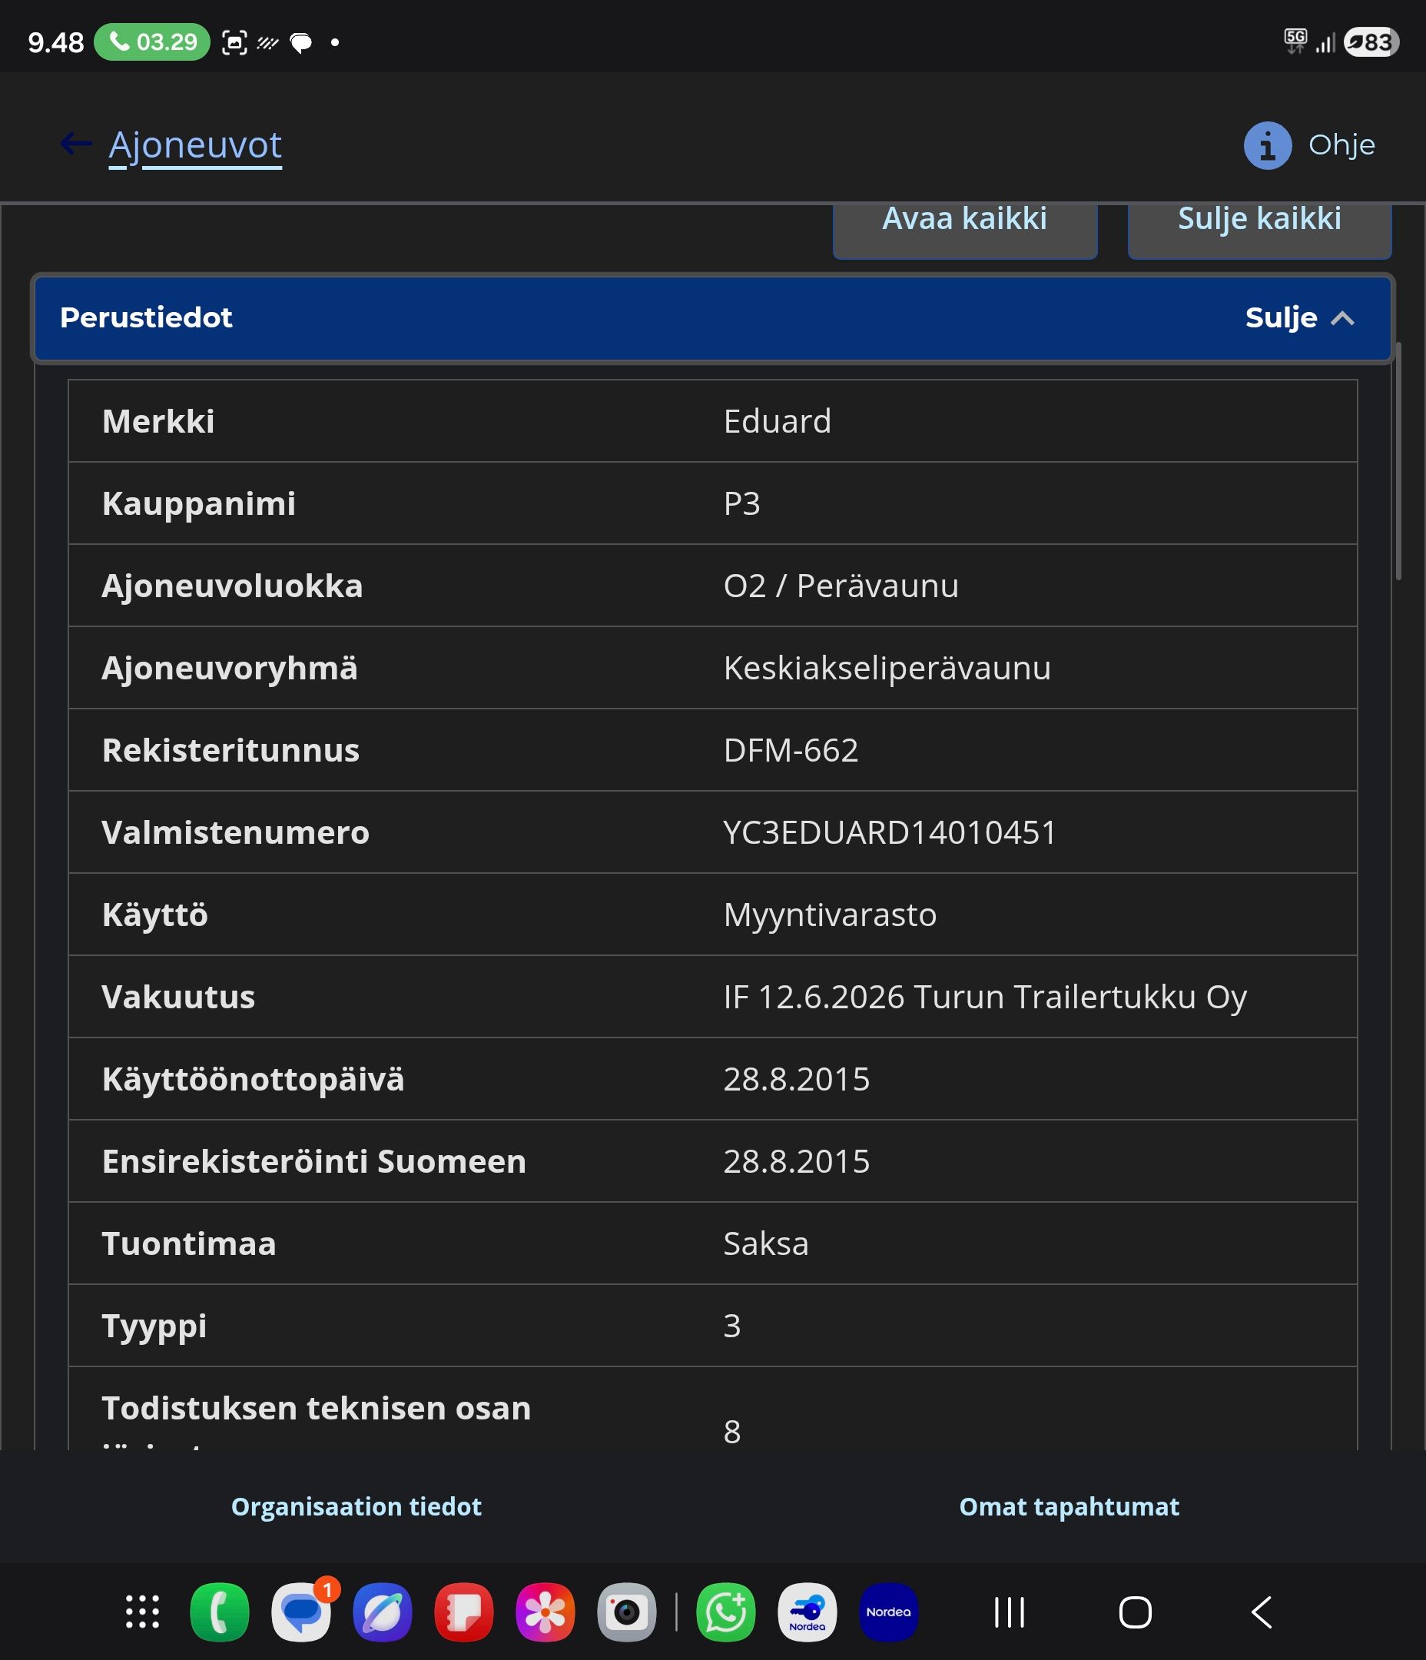Select the Eduard value in Merkki row
Image resolution: width=1426 pixels, height=1660 pixels.
click(777, 421)
